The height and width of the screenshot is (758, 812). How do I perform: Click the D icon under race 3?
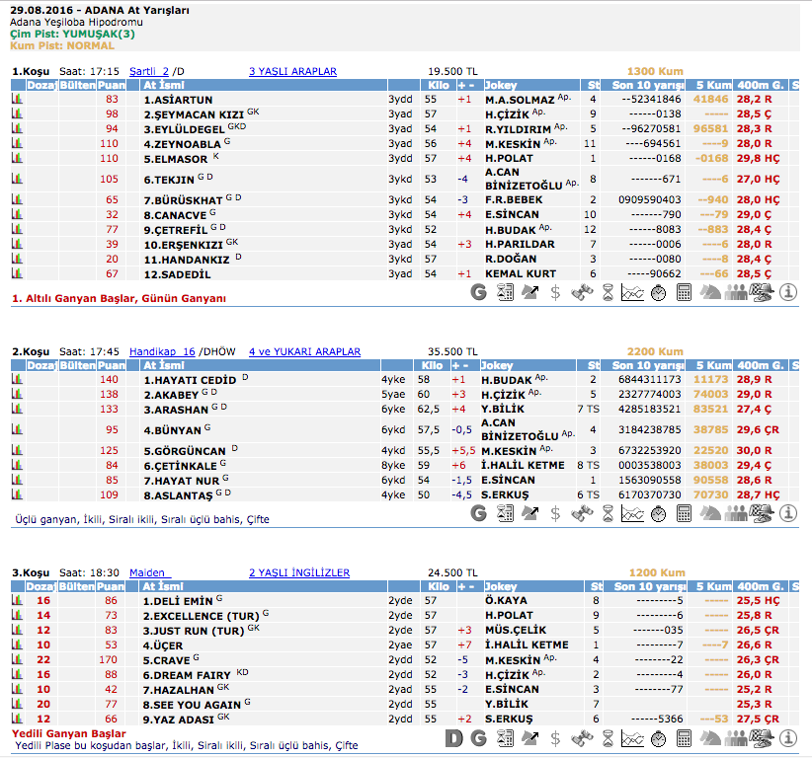coord(453,737)
